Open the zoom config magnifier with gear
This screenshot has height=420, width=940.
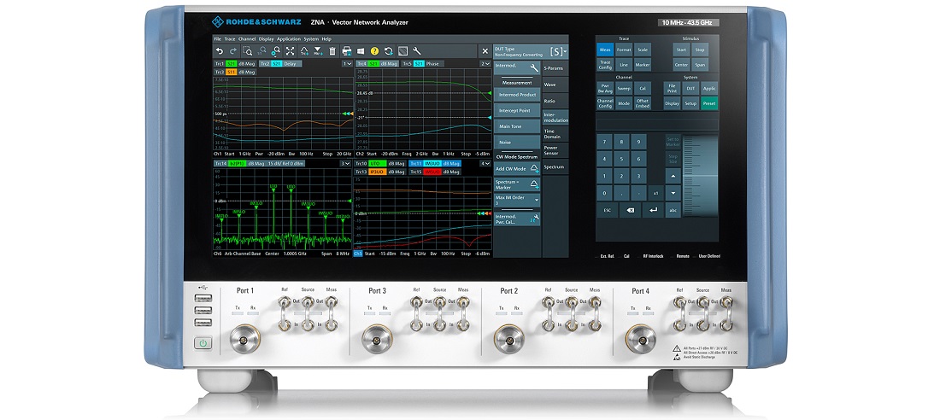click(276, 51)
